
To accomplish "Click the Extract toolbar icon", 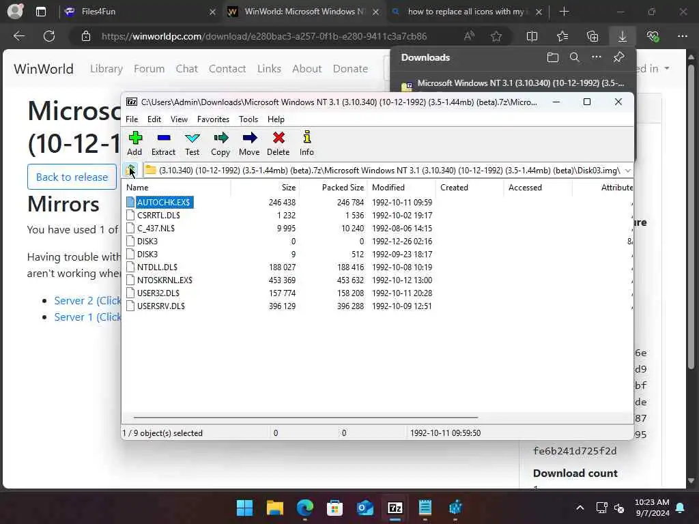I will [163, 143].
